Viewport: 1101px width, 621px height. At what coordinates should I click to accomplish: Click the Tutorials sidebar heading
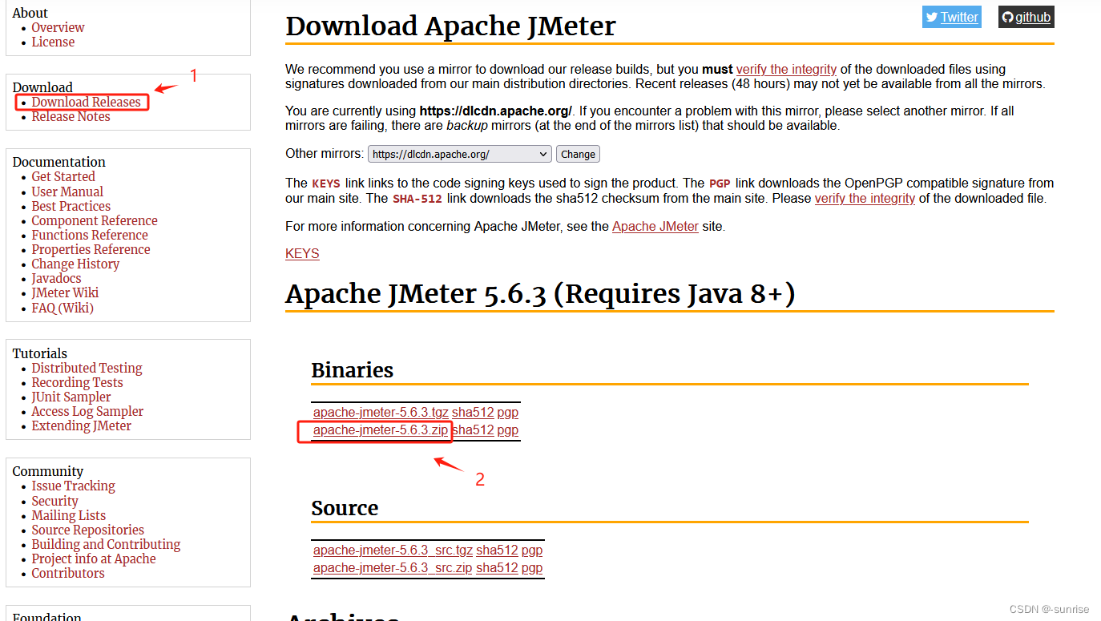(40, 353)
